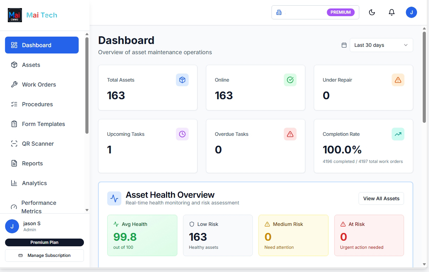Open the calendar icon near date filter
This screenshot has width=429, height=272.
pyautogui.click(x=344, y=45)
